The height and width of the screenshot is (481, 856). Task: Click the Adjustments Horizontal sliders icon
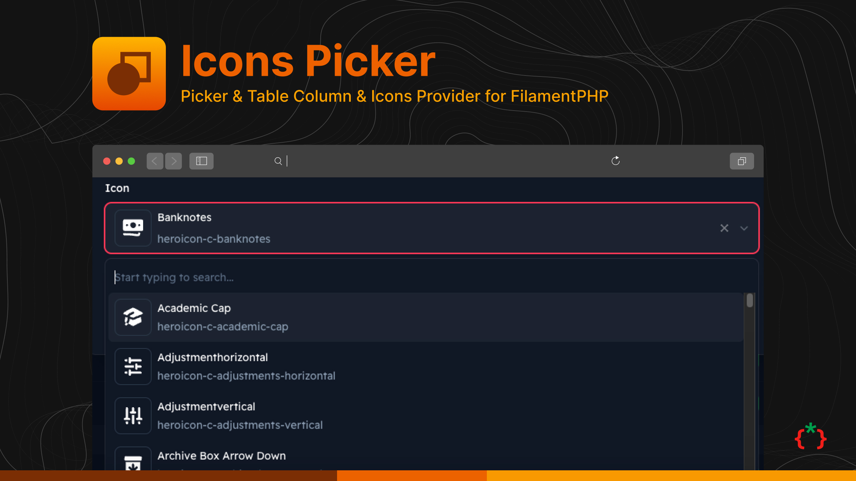(133, 366)
